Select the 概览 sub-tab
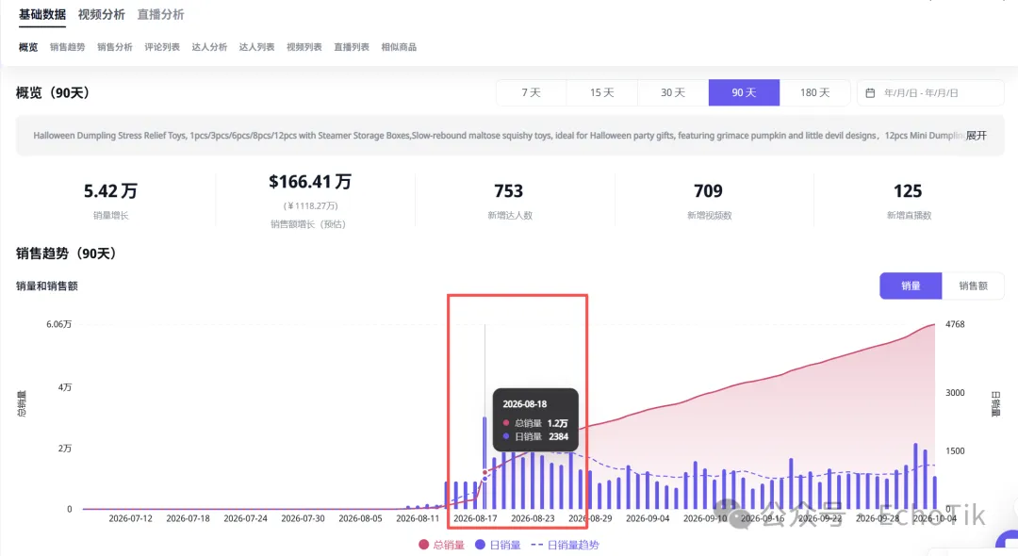Screen dimensions: 1018x556 tap(28, 47)
